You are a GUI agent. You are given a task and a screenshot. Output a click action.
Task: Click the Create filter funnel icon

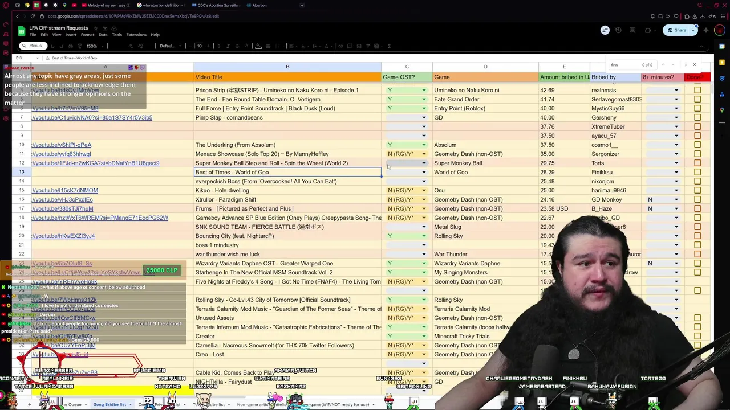(368, 46)
